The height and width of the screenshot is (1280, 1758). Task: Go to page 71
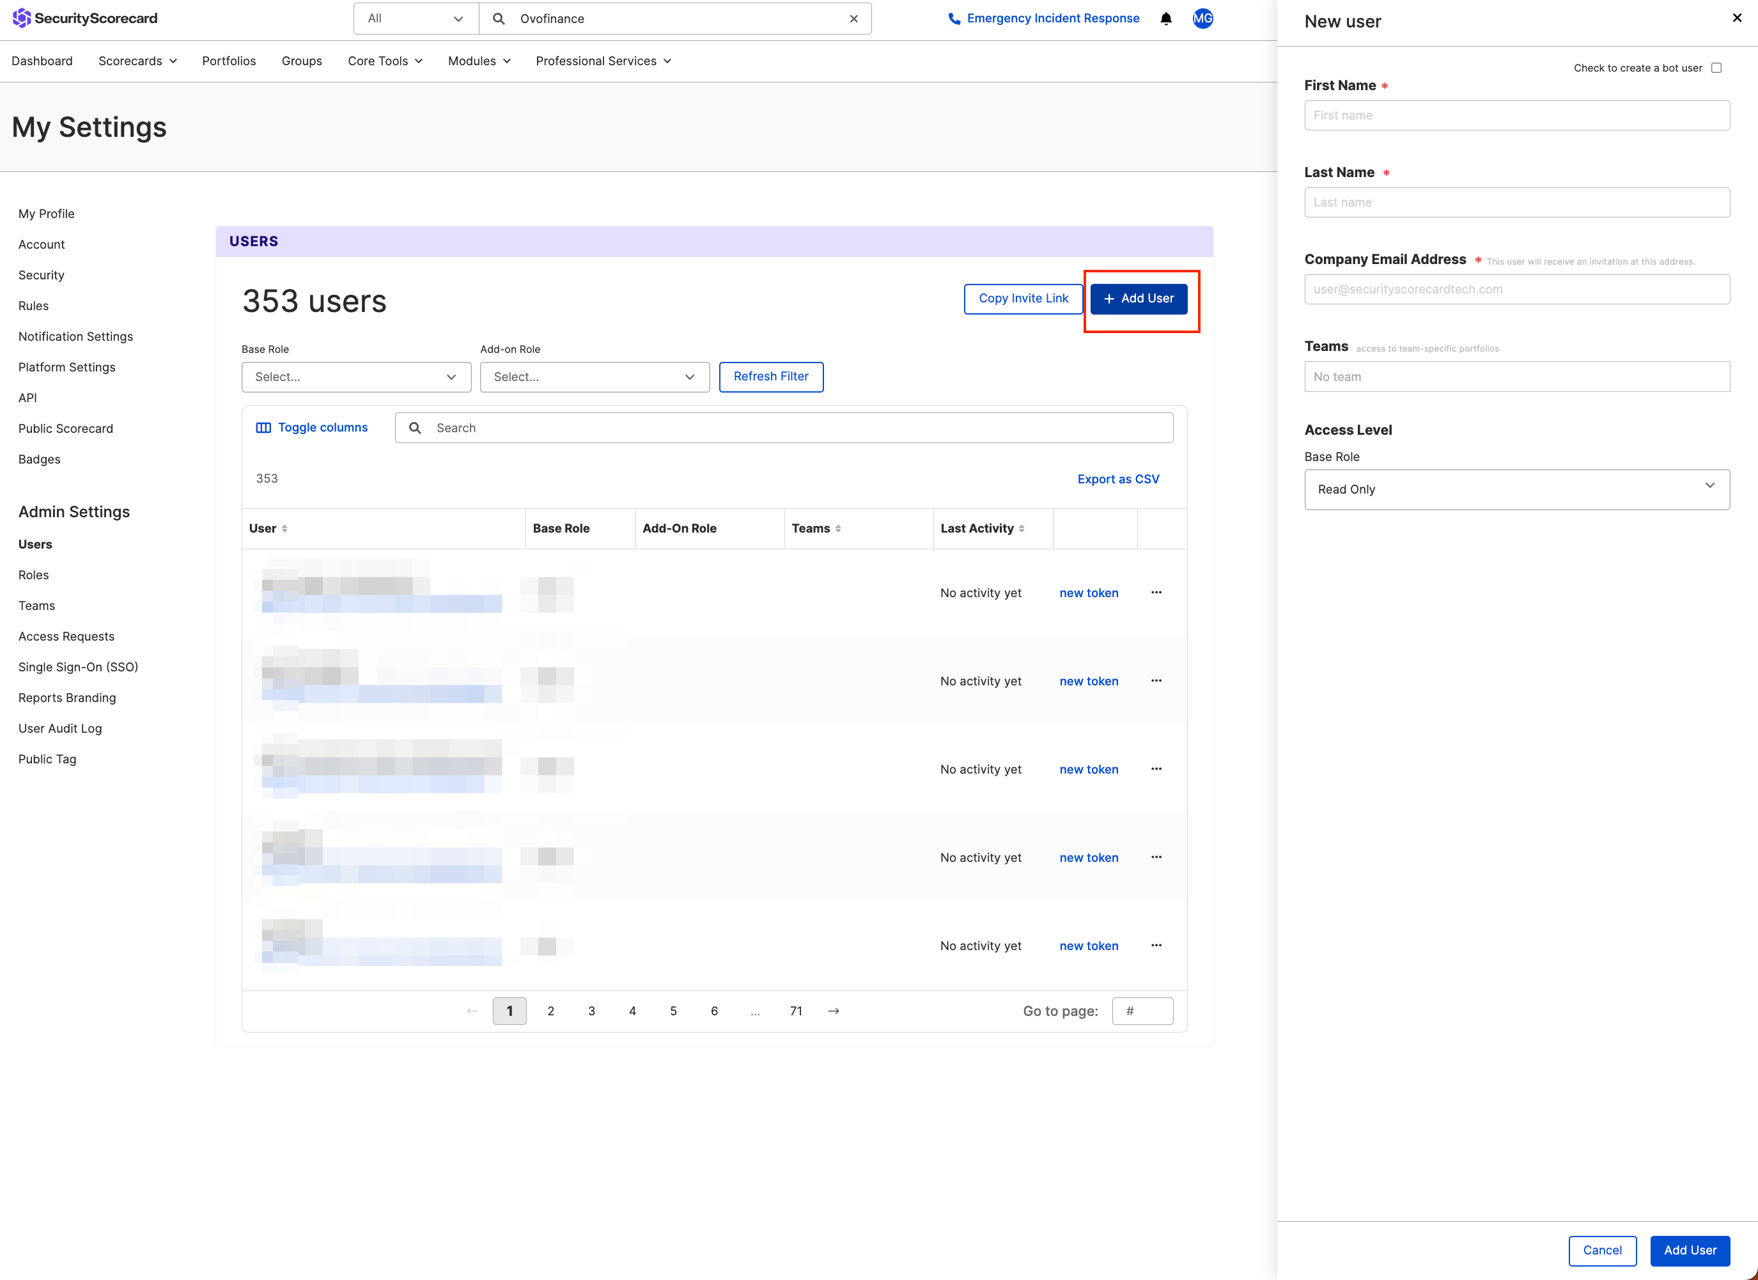[796, 1011]
